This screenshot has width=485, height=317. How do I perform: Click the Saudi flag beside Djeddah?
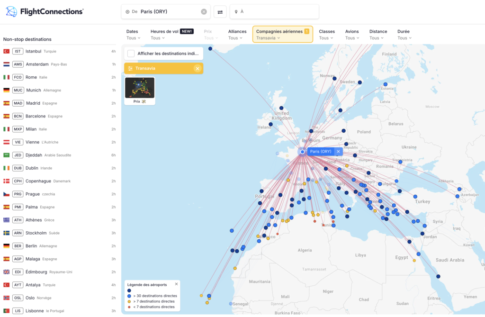coord(7,155)
